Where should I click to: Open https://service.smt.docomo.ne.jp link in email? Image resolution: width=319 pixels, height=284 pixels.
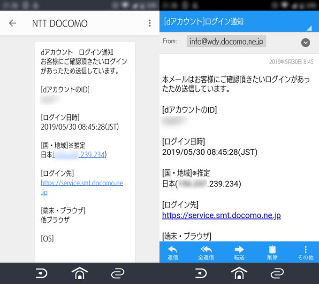(221, 215)
